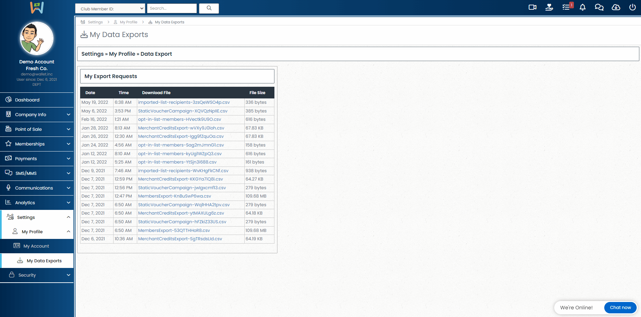Click the video camera icon in header
This screenshot has width=641, height=317.
click(x=532, y=7)
